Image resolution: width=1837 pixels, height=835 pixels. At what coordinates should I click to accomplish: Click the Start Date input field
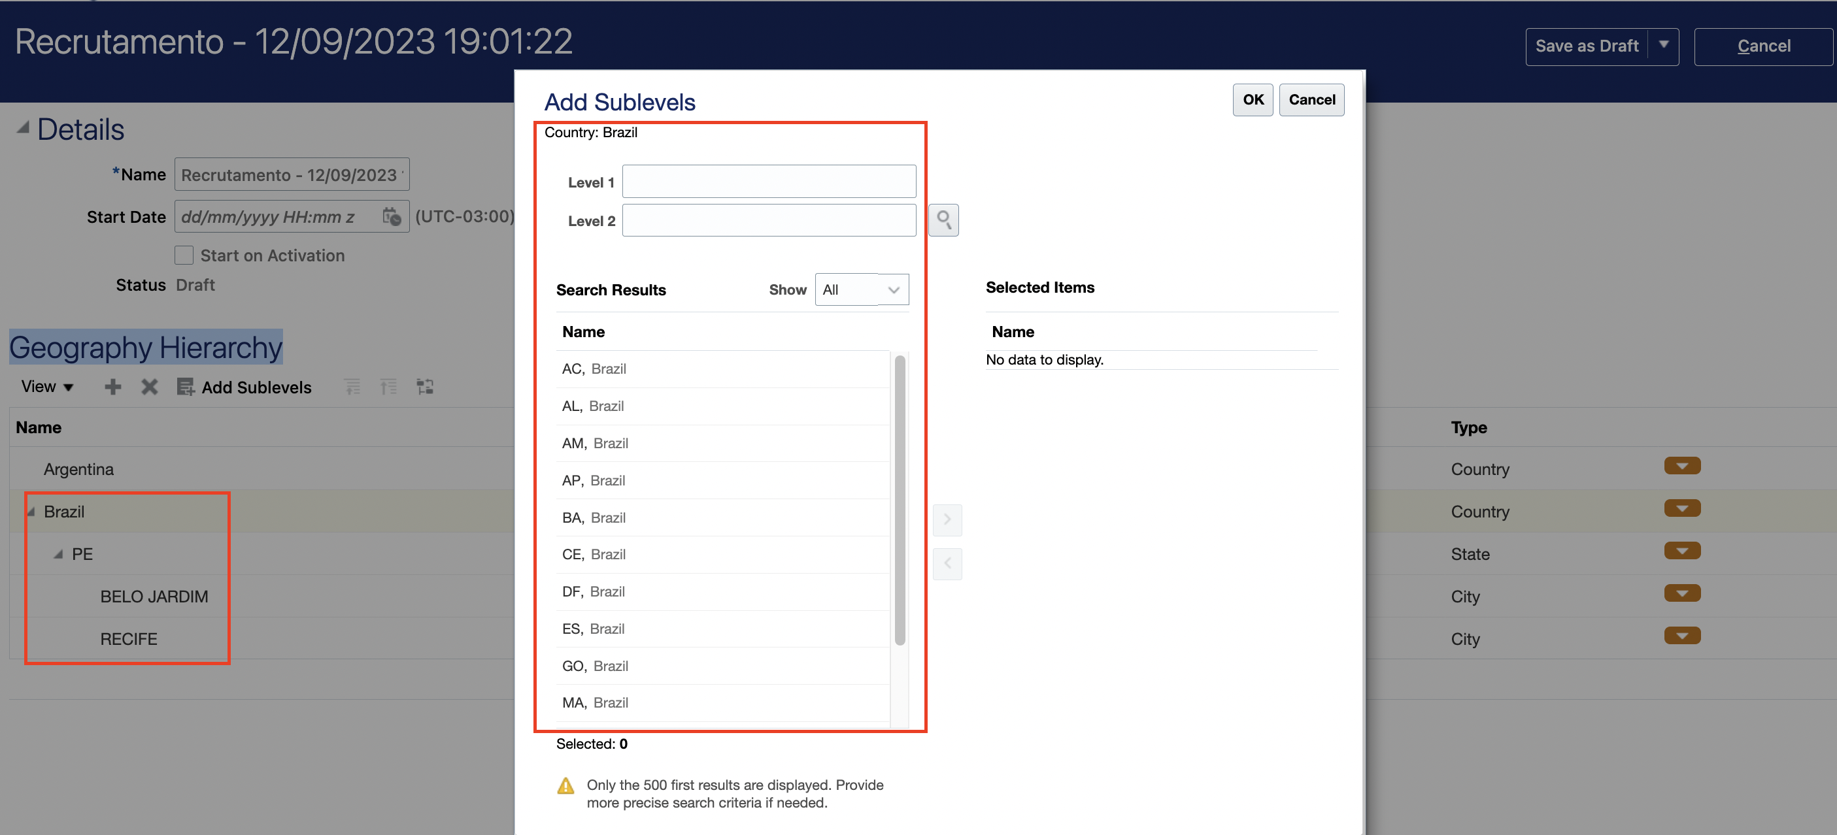pos(292,216)
